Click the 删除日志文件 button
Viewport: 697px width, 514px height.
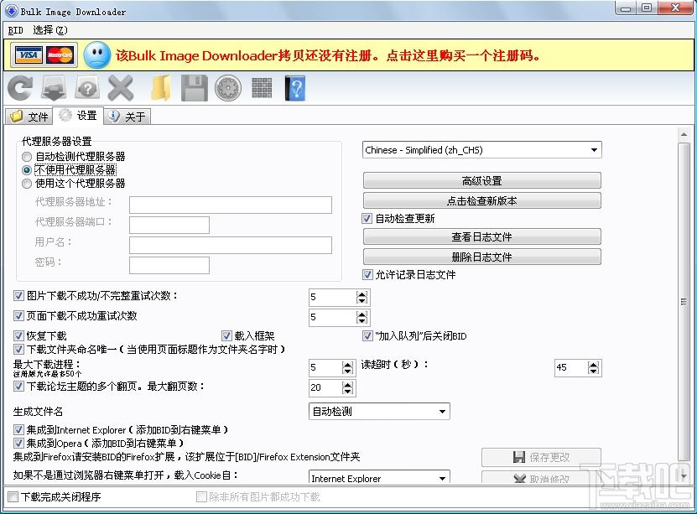point(481,257)
